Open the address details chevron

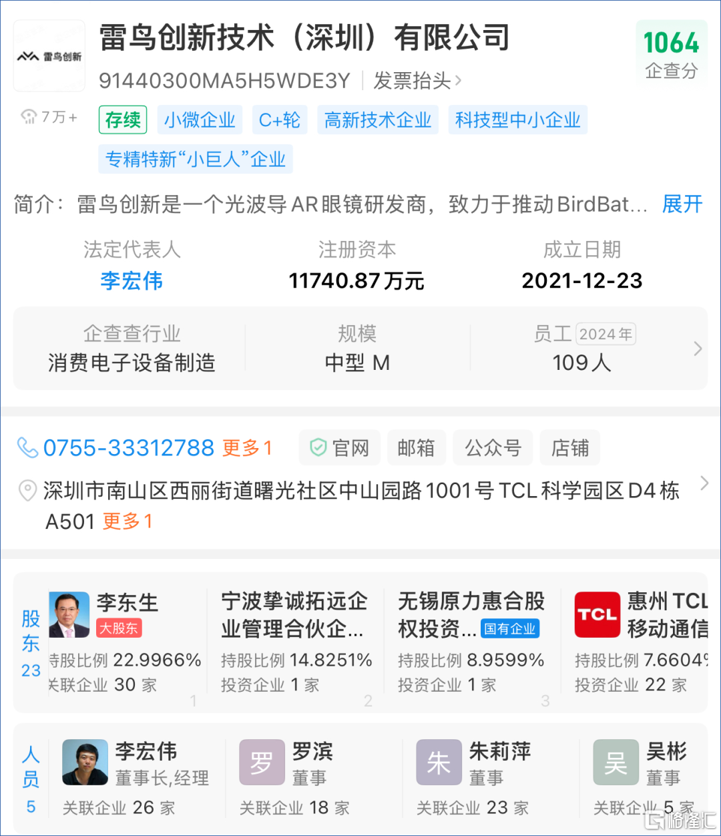(x=704, y=483)
